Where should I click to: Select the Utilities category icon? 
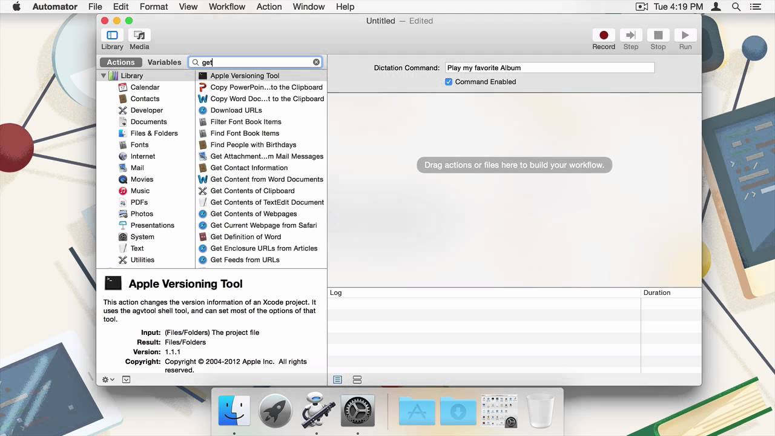point(123,260)
